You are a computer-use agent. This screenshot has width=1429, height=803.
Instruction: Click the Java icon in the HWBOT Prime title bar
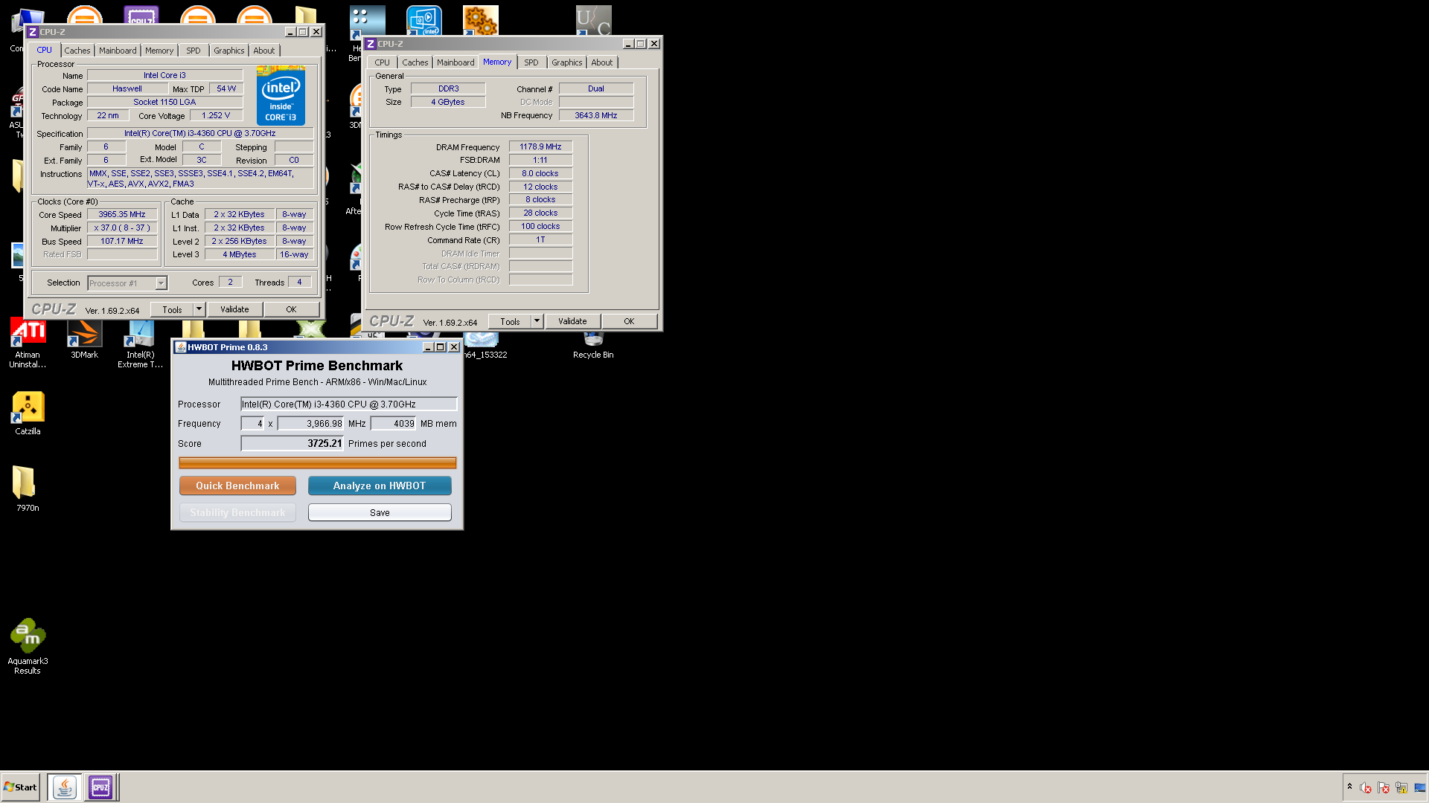click(180, 347)
